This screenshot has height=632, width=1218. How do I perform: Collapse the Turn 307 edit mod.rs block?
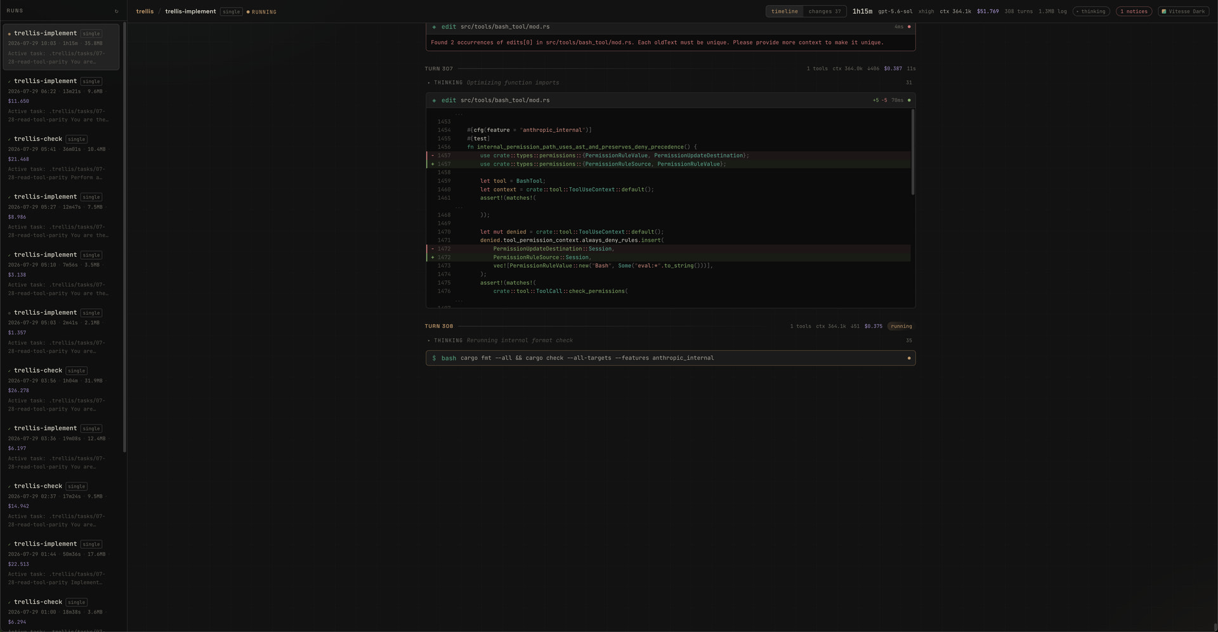tap(671, 100)
